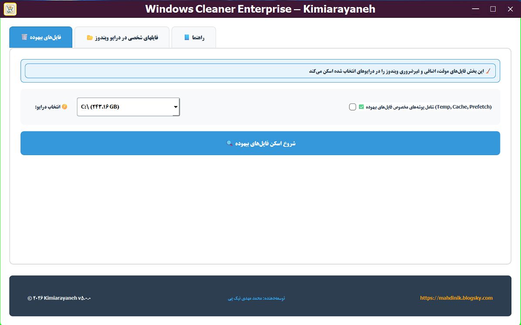Close the Windows Cleaner window

511,9
